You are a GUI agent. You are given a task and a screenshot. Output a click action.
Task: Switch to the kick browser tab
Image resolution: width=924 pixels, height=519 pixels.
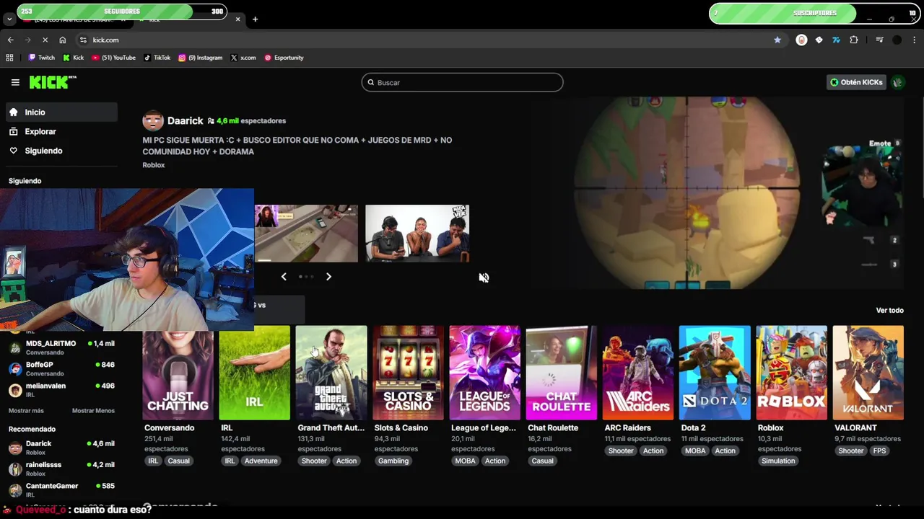tap(188, 19)
